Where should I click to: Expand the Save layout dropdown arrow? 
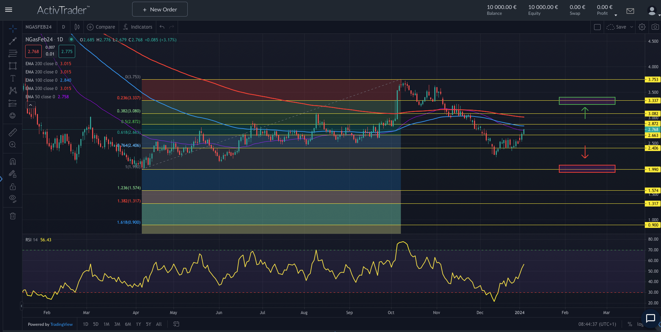click(x=632, y=27)
